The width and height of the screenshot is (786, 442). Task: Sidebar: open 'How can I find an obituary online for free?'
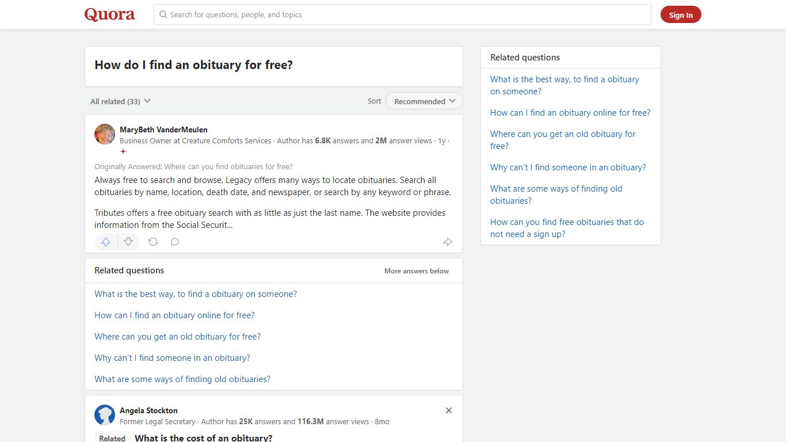570,113
